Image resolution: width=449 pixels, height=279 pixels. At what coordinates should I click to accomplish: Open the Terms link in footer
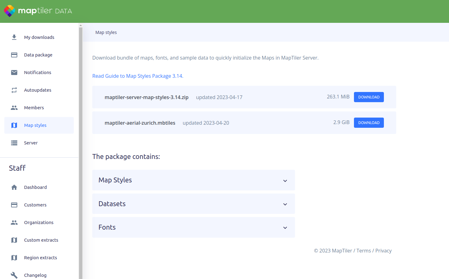364,251
